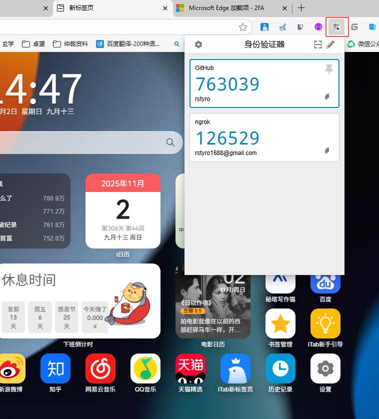Viewport: 379px width, 419px height.
Task: Open the 天猫精选 shortcut icon
Action: [x=190, y=368]
